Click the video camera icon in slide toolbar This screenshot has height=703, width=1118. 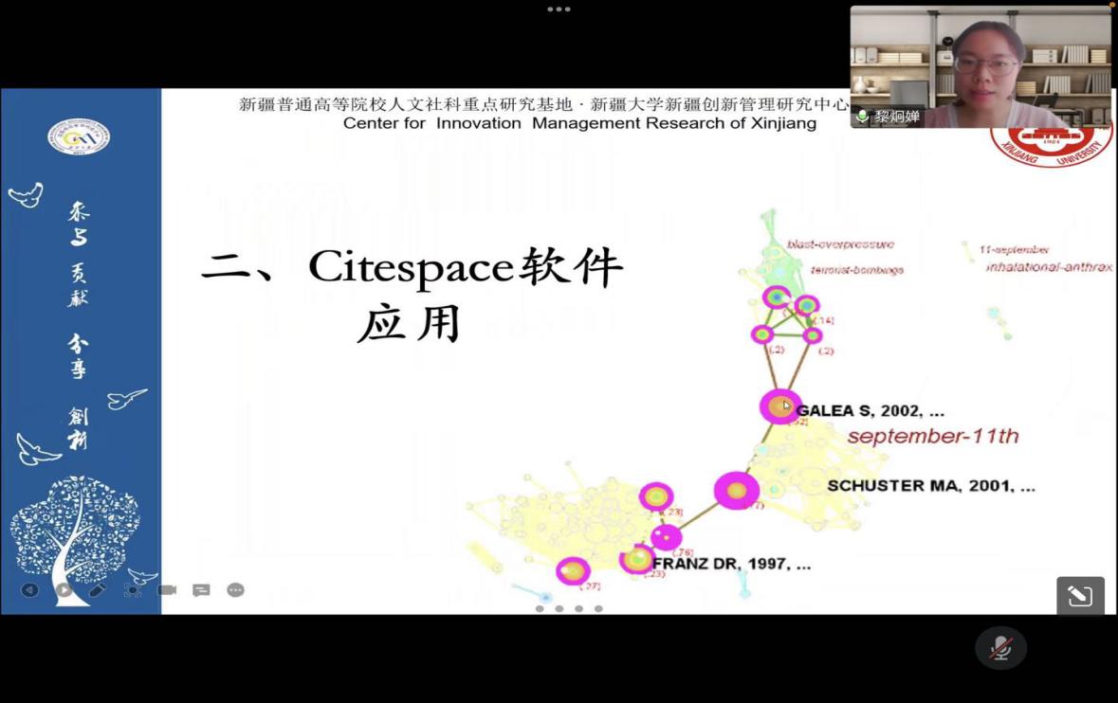click(x=167, y=589)
